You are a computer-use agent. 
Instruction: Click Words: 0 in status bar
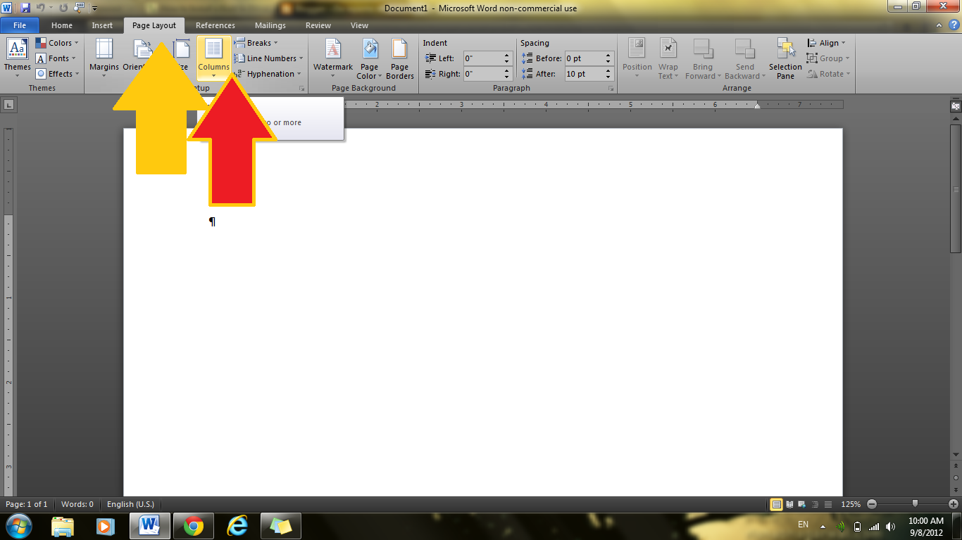click(x=77, y=504)
